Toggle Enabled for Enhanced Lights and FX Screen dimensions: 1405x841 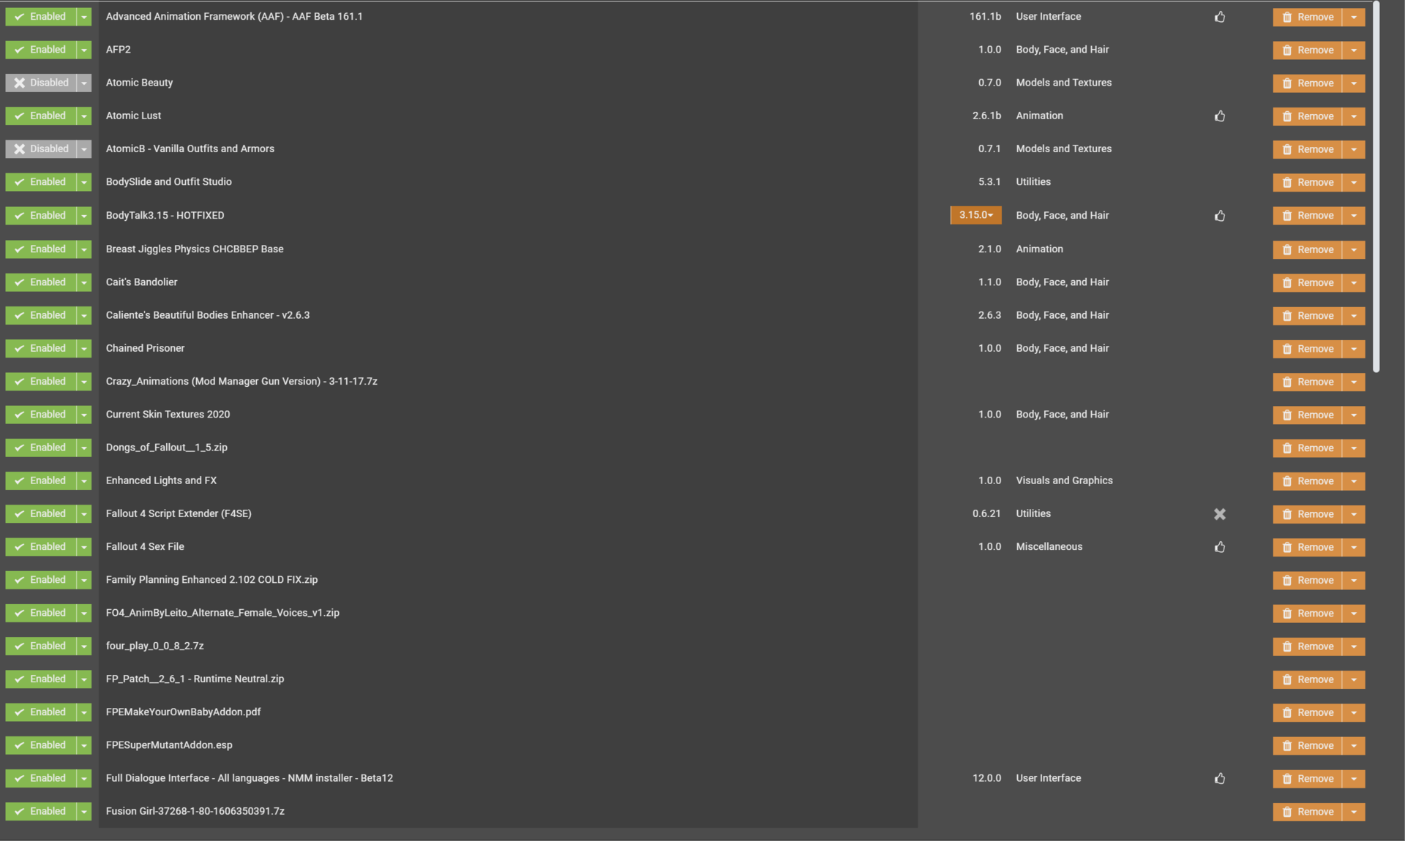40,480
